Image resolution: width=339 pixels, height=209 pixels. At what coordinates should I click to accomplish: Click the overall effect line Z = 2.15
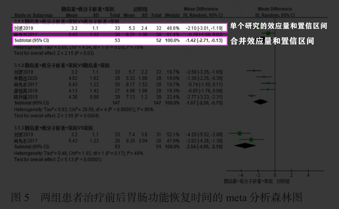point(54,53)
